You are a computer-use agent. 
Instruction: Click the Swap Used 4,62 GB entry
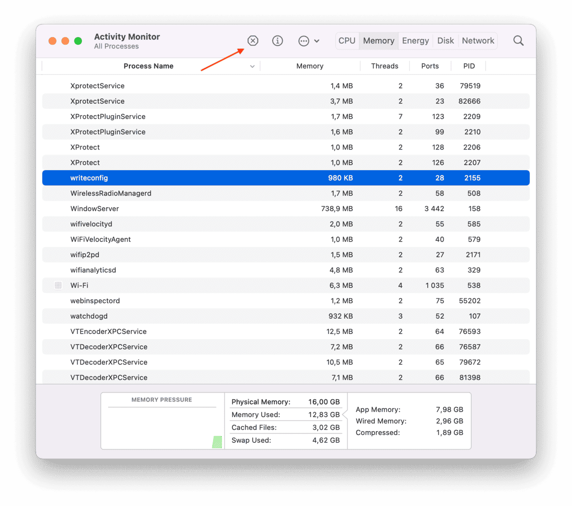click(x=286, y=441)
